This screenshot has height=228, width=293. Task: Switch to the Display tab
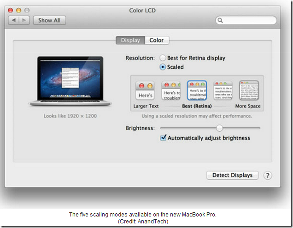(x=130, y=40)
